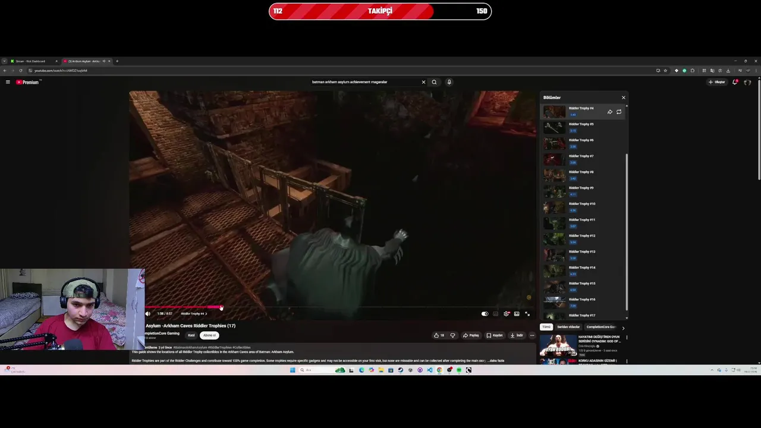The image size is (761, 428).
Task: Click the search magnifier button
Action: click(434, 82)
